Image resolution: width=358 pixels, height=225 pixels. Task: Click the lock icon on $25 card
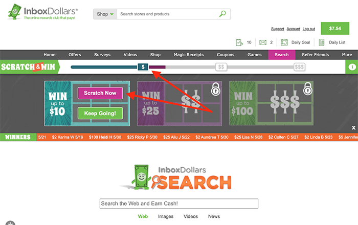point(215,89)
